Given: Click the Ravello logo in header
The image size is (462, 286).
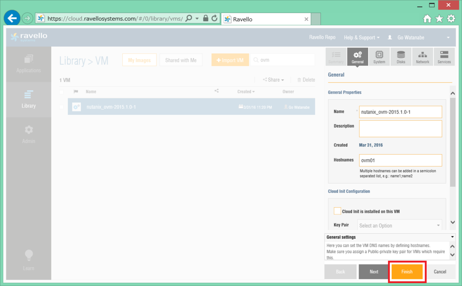Looking at the screenshot, I should tap(28, 37).
